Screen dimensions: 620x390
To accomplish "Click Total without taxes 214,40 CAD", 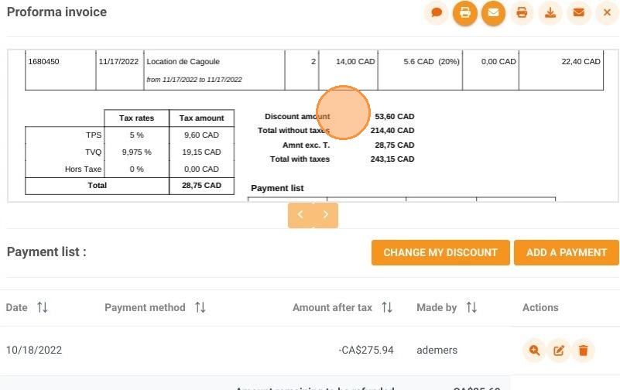I will click(x=392, y=131).
